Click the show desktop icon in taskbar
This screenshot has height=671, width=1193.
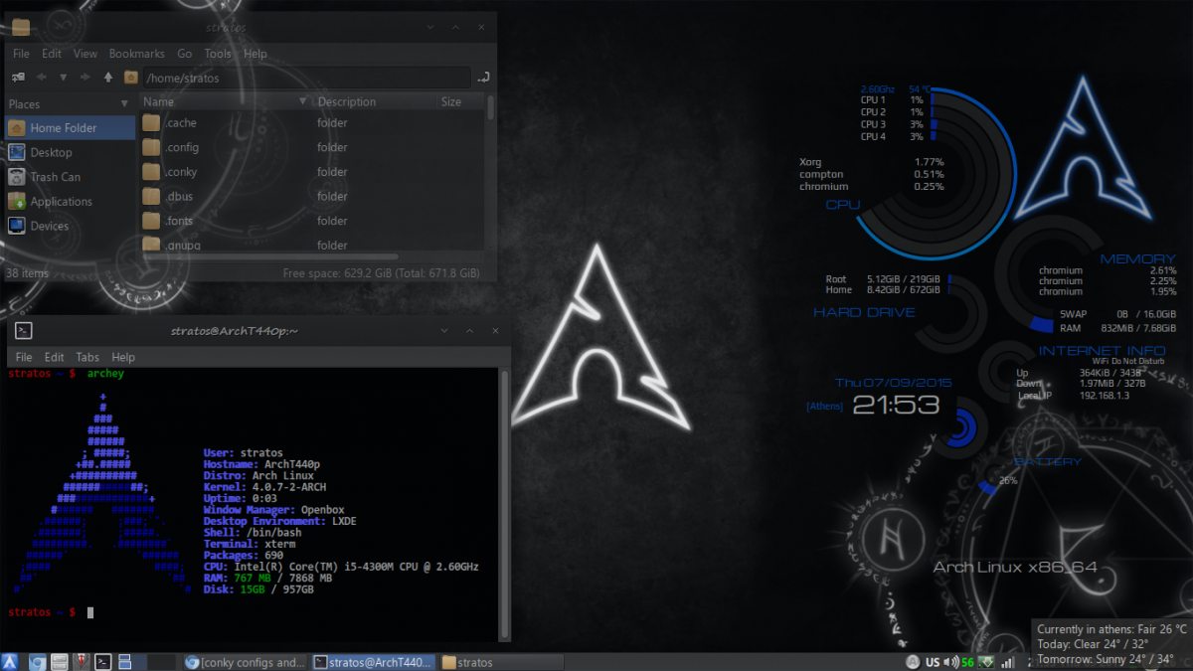tap(124, 661)
